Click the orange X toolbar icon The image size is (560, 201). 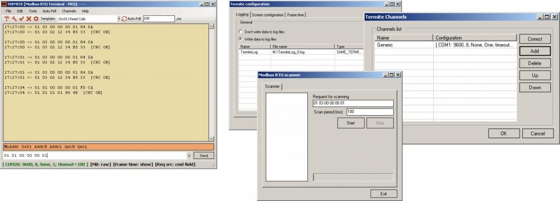point(28,19)
